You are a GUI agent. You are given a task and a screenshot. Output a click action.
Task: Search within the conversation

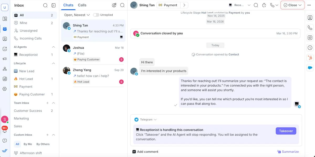click(256, 5)
